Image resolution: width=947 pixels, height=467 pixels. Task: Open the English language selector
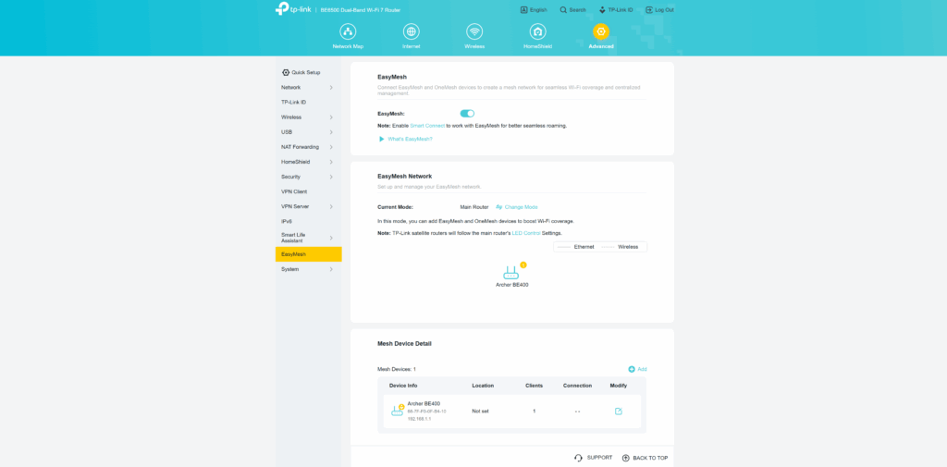534,9
